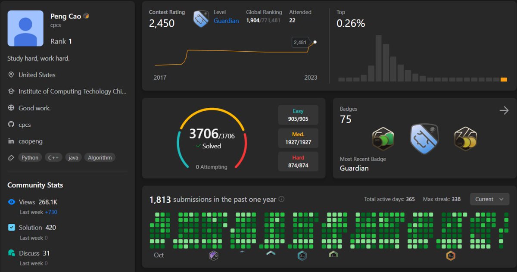This screenshot has height=272, width=517.
Task: Click the Algorithm skill tag
Action: click(x=100, y=158)
